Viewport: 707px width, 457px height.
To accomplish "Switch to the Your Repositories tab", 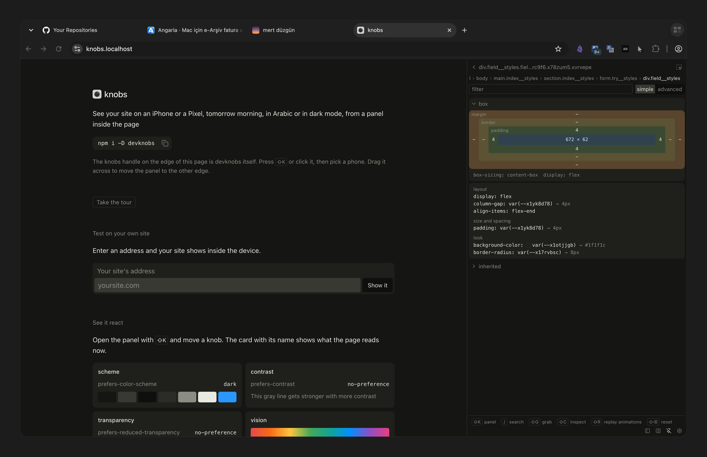I will coord(75,30).
